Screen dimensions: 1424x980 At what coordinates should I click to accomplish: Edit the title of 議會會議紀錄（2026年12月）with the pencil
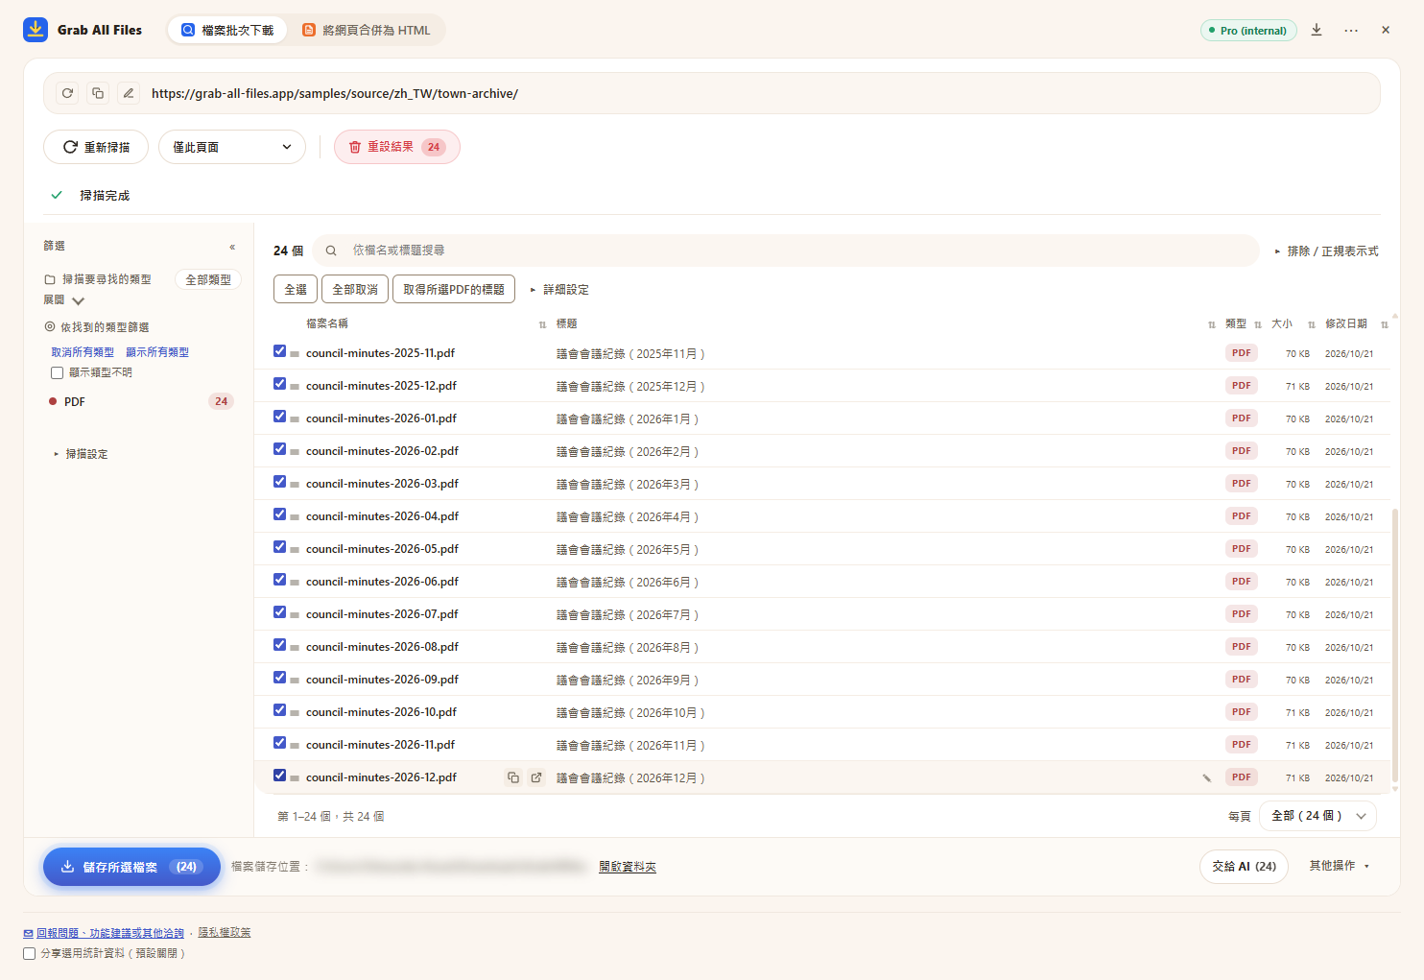coord(1206,777)
